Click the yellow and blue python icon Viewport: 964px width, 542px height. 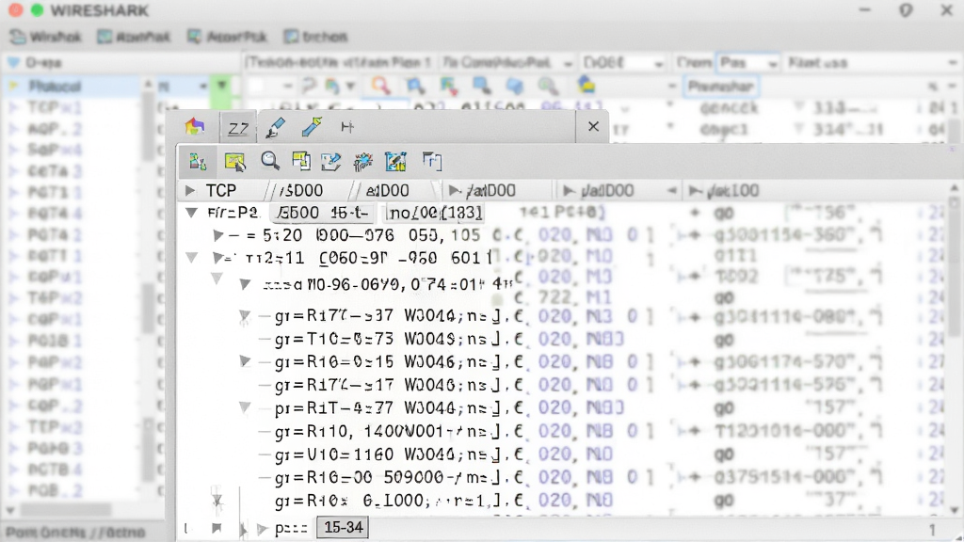tap(586, 86)
